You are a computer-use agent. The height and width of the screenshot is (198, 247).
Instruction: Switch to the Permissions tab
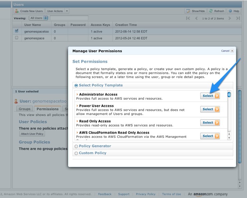[x=47, y=109]
